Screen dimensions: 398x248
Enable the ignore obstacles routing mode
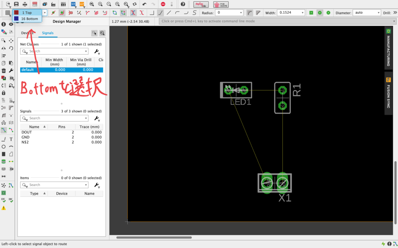click(53, 13)
